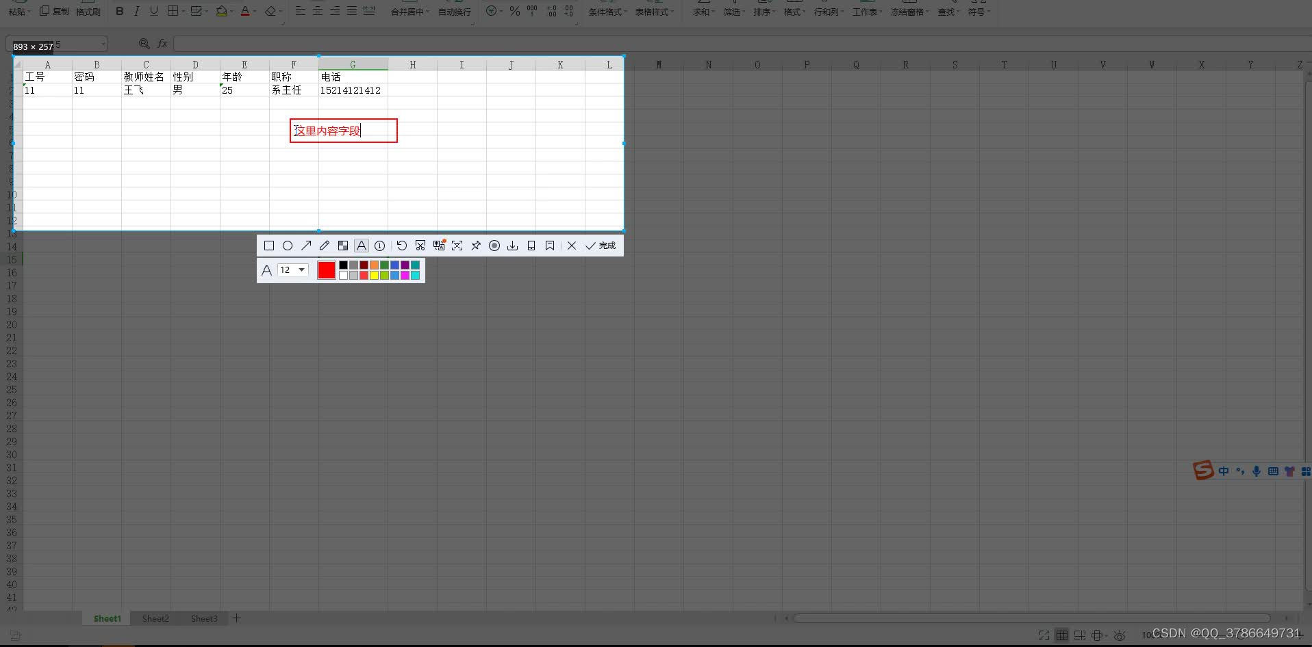Click the scissors cutout icon
Screen dimensions: 1312x647
(x=420, y=246)
